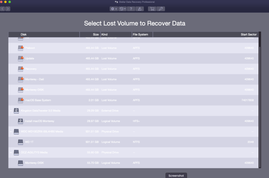Click the vertical scrollbar of the volume list
Image resolution: width=269 pixels, height=178 pixels.
click(x=260, y=107)
